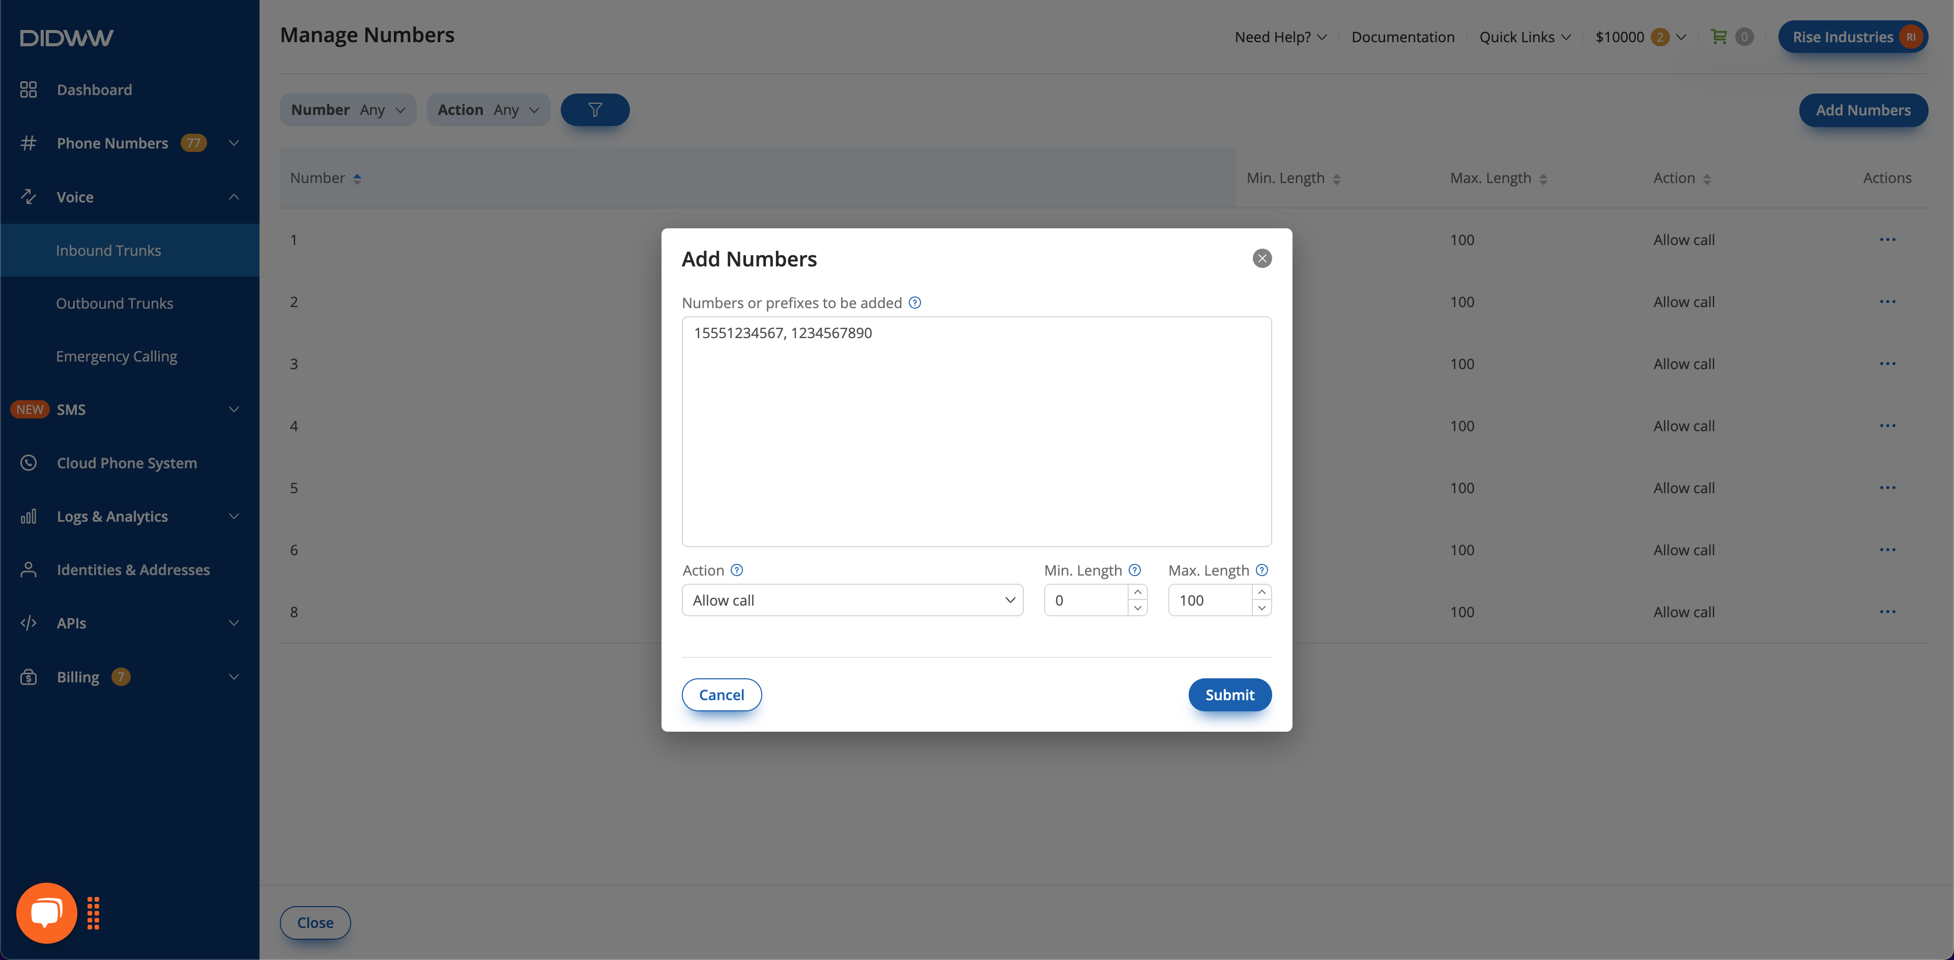Click the Min. Length help question icon
Screen dimensions: 1954x960
point(1135,570)
